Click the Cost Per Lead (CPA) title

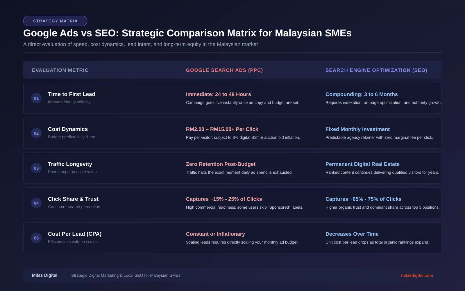(x=75, y=234)
